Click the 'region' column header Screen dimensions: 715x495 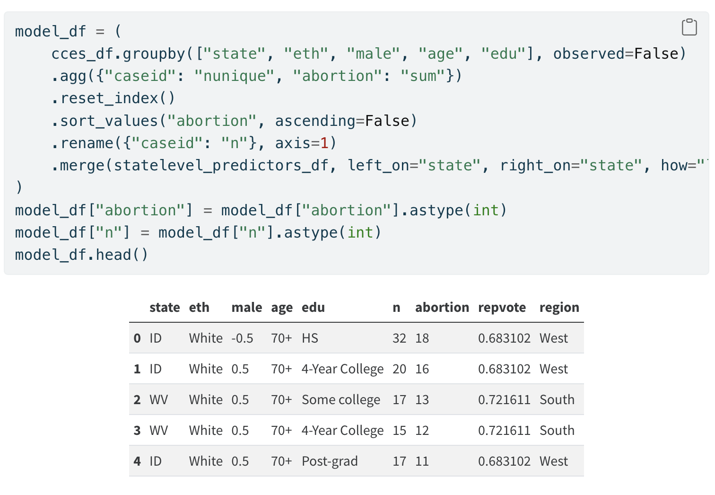[559, 308]
